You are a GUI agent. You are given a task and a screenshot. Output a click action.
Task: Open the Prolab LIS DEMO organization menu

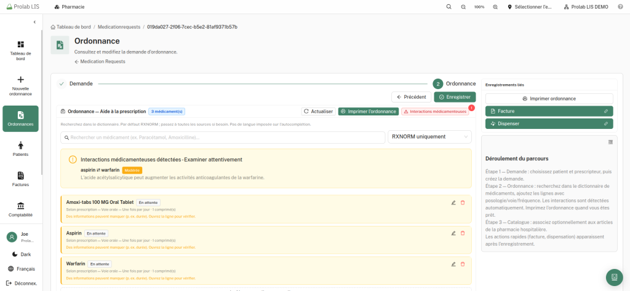585,7
